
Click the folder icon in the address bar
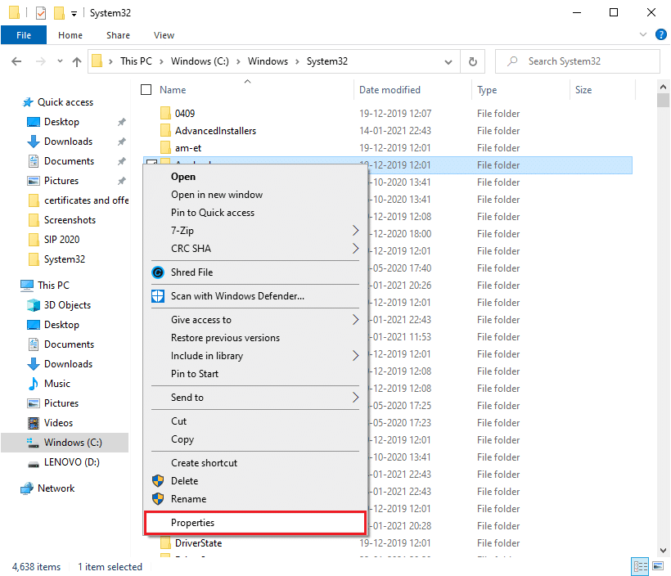97,61
